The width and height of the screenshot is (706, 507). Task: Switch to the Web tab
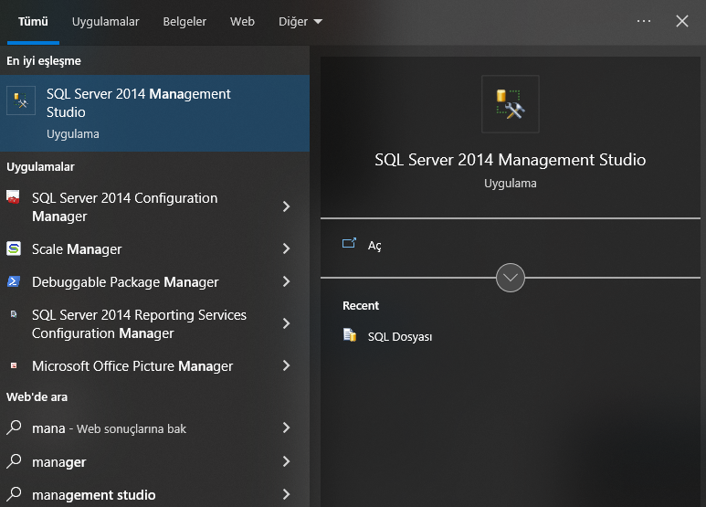coord(242,21)
